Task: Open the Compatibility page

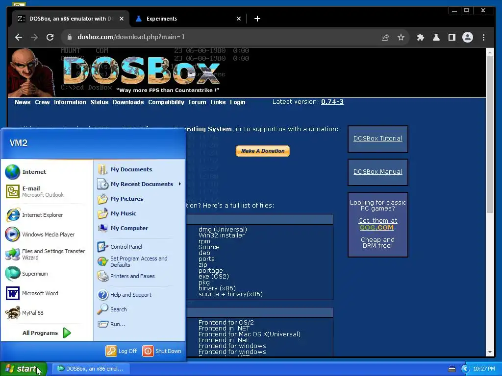Action: coord(166,102)
